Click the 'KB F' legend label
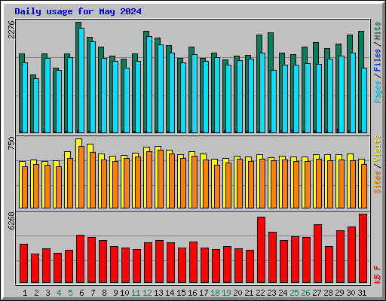The image size is (386, 301). (x=378, y=275)
